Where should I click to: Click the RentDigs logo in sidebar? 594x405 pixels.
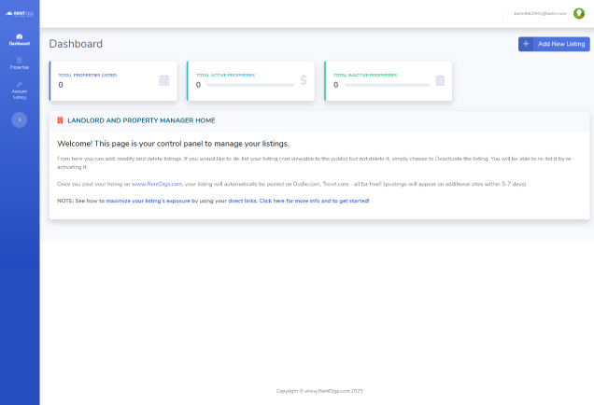(x=20, y=13)
